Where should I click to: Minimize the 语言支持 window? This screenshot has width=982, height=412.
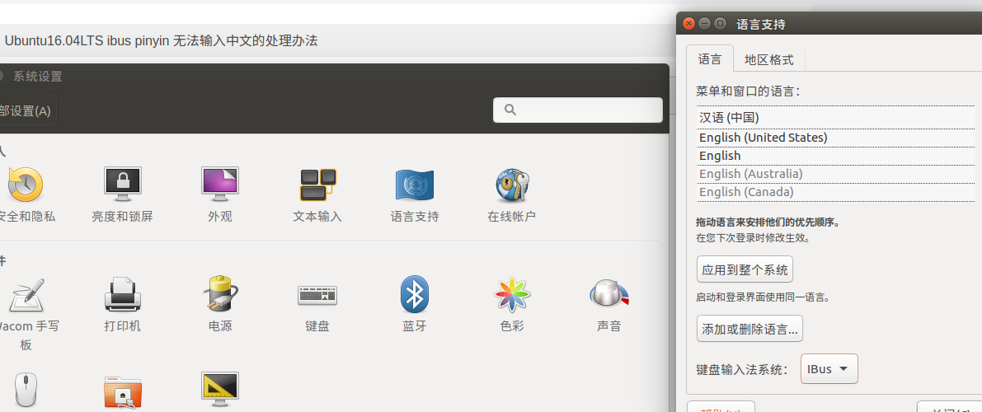click(705, 24)
